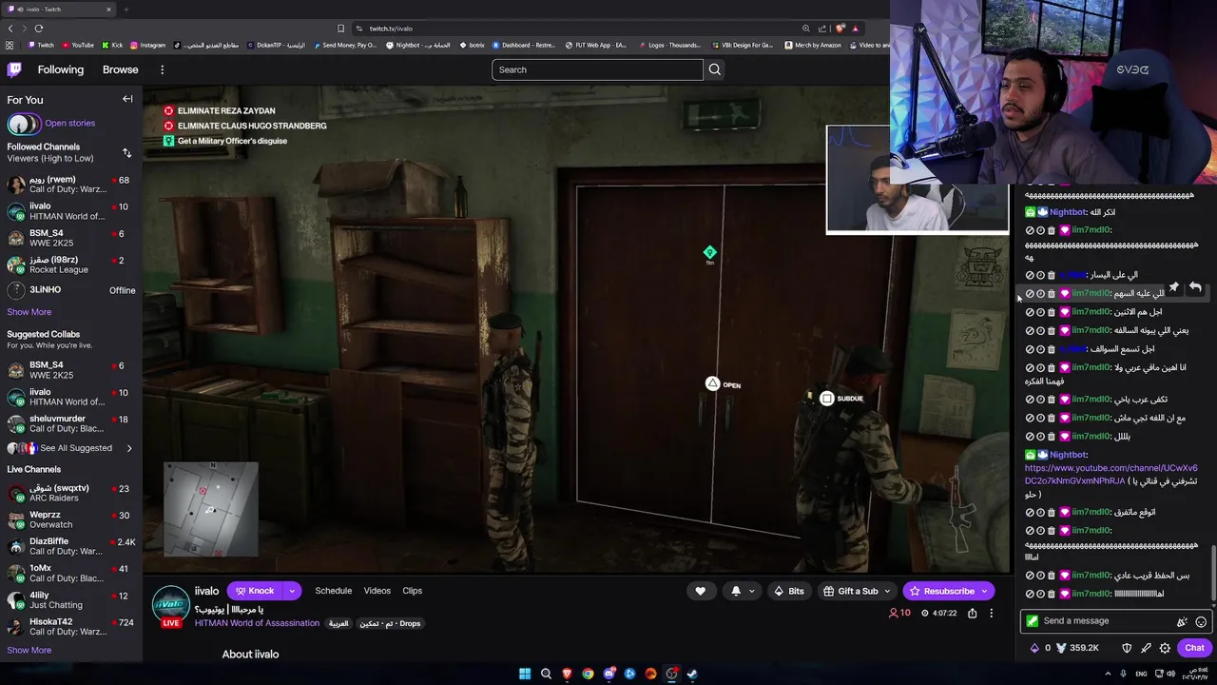Open stories link

pos(69,123)
